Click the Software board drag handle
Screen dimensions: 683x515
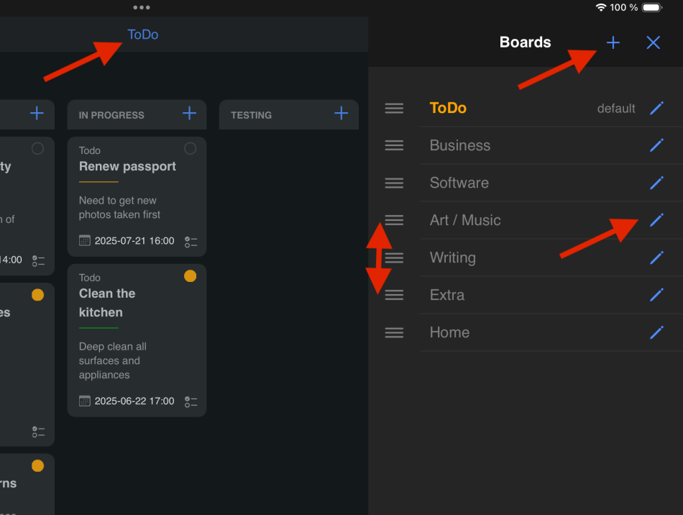point(394,183)
